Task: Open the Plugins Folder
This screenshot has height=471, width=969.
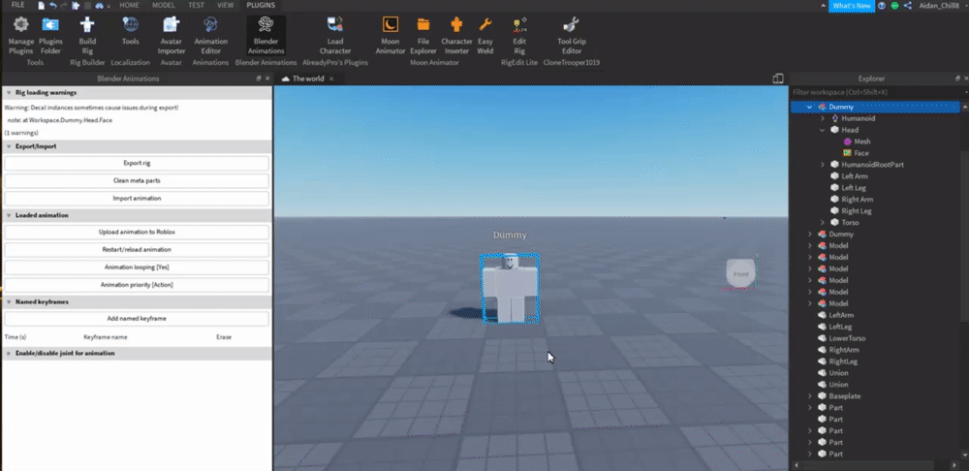Action: tap(50, 36)
